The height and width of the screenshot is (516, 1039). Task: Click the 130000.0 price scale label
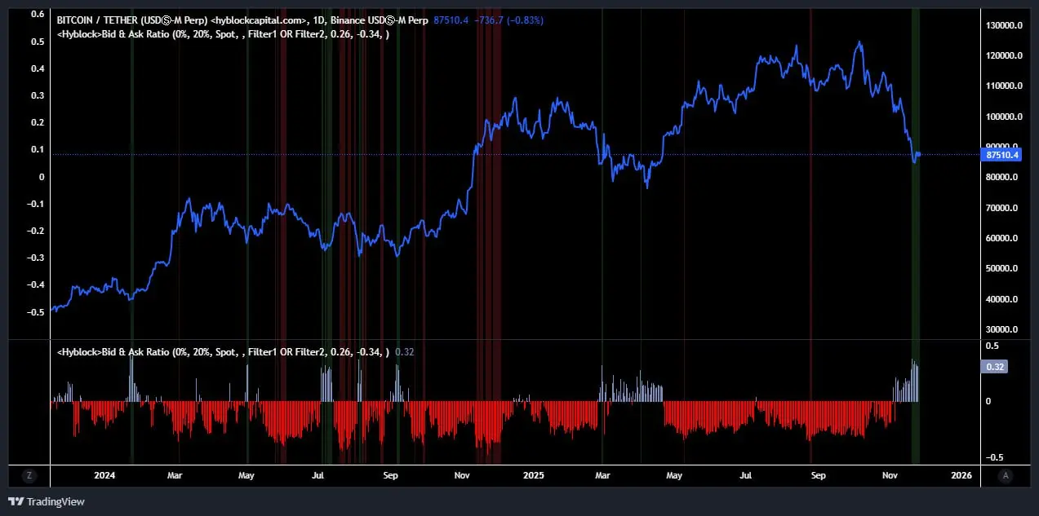[x=1003, y=25]
